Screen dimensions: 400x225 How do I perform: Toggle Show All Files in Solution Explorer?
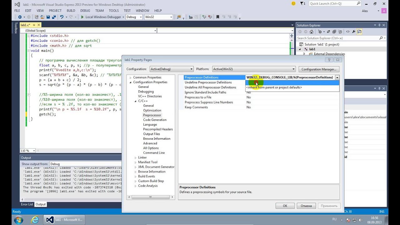coord(340,32)
